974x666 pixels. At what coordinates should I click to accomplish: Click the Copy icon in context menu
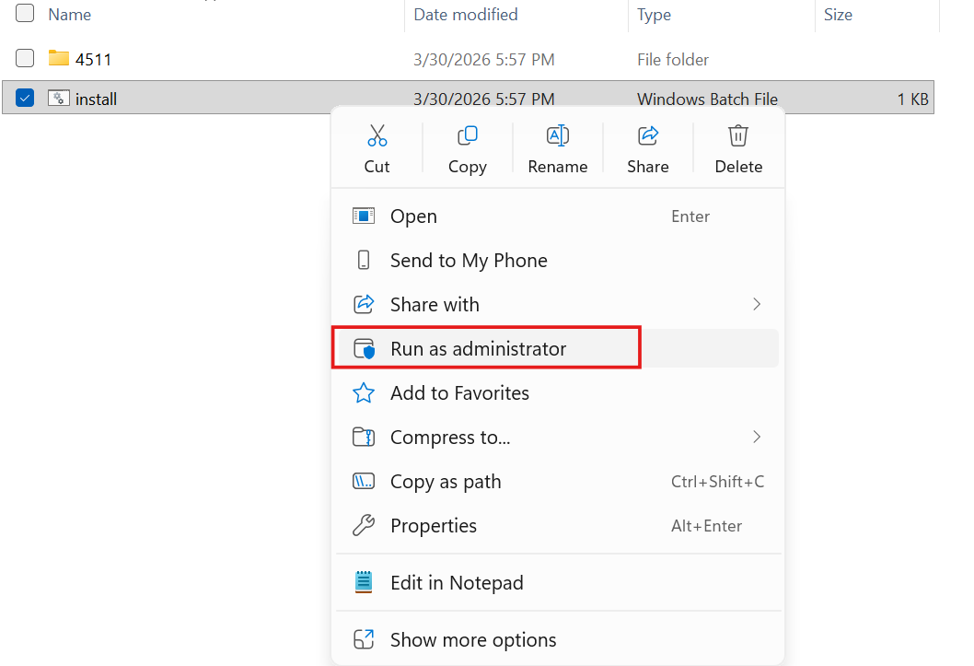point(467,136)
